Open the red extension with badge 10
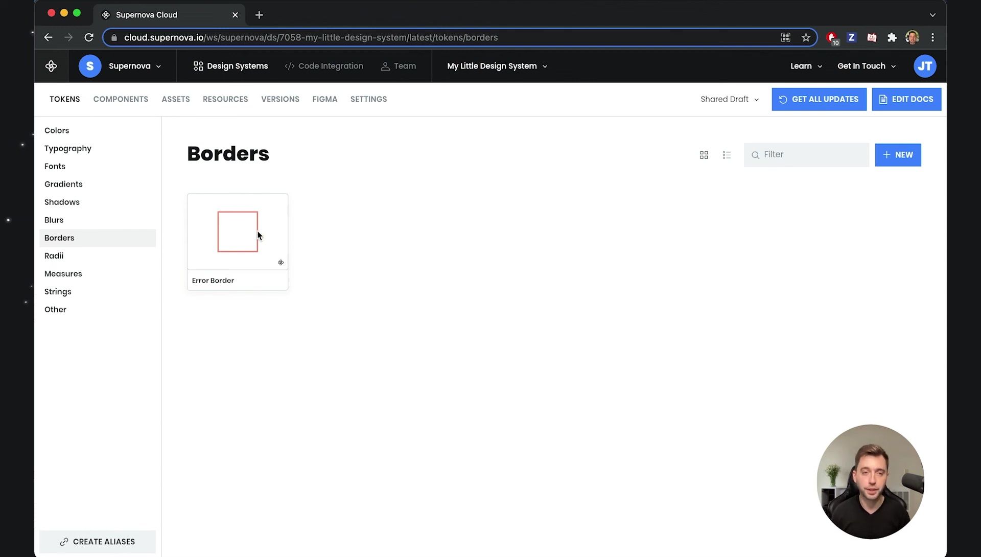Image resolution: width=981 pixels, height=557 pixels. (832, 38)
